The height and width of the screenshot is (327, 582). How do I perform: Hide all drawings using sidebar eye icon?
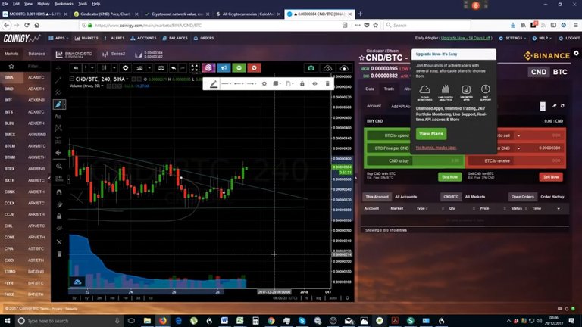point(59,228)
